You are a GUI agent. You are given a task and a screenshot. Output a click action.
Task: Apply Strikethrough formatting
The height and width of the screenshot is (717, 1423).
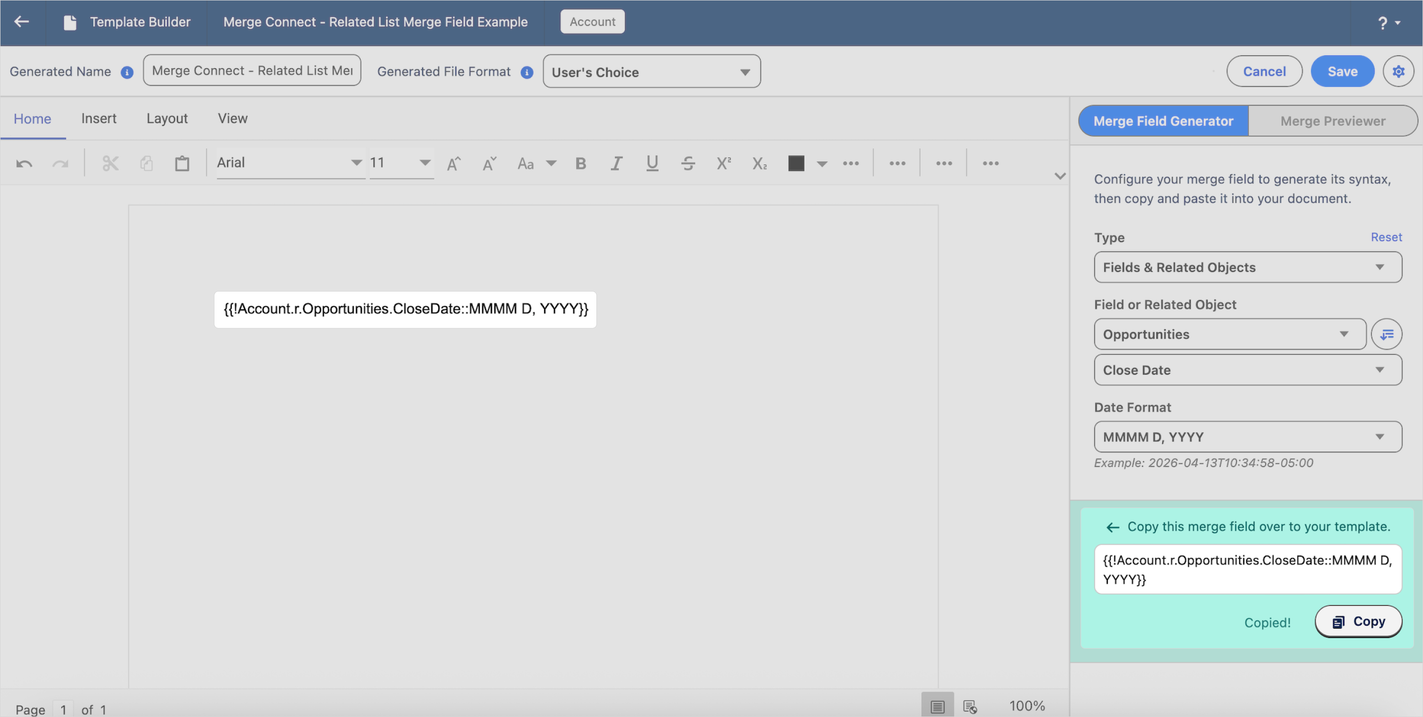pyautogui.click(x=688, y=164)
